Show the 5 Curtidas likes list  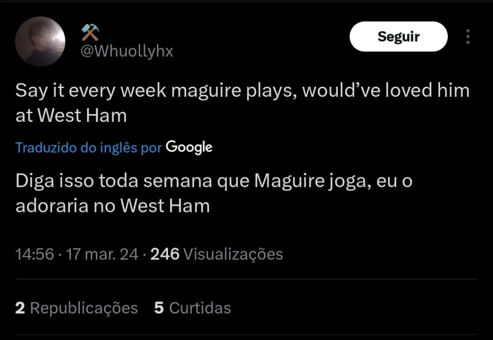click(193, 308)
